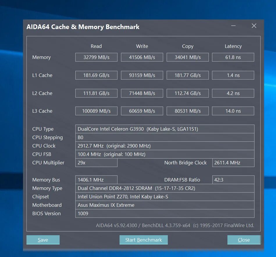Click the CPU Clock field 2912.7 MHz
The width and height of the screenshot is (276, 257).
[165, 146]
